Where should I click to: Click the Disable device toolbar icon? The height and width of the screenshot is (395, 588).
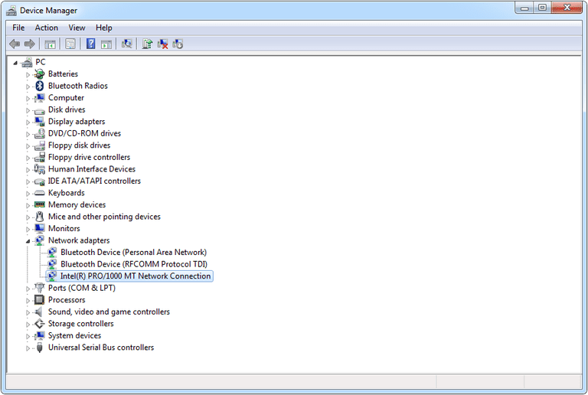point(178,44)
